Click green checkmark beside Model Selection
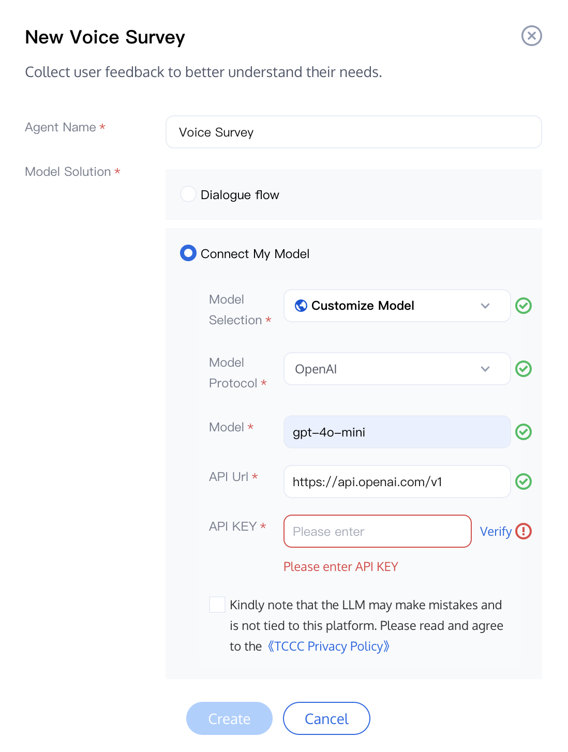568x752 pixels. (524, 306)
